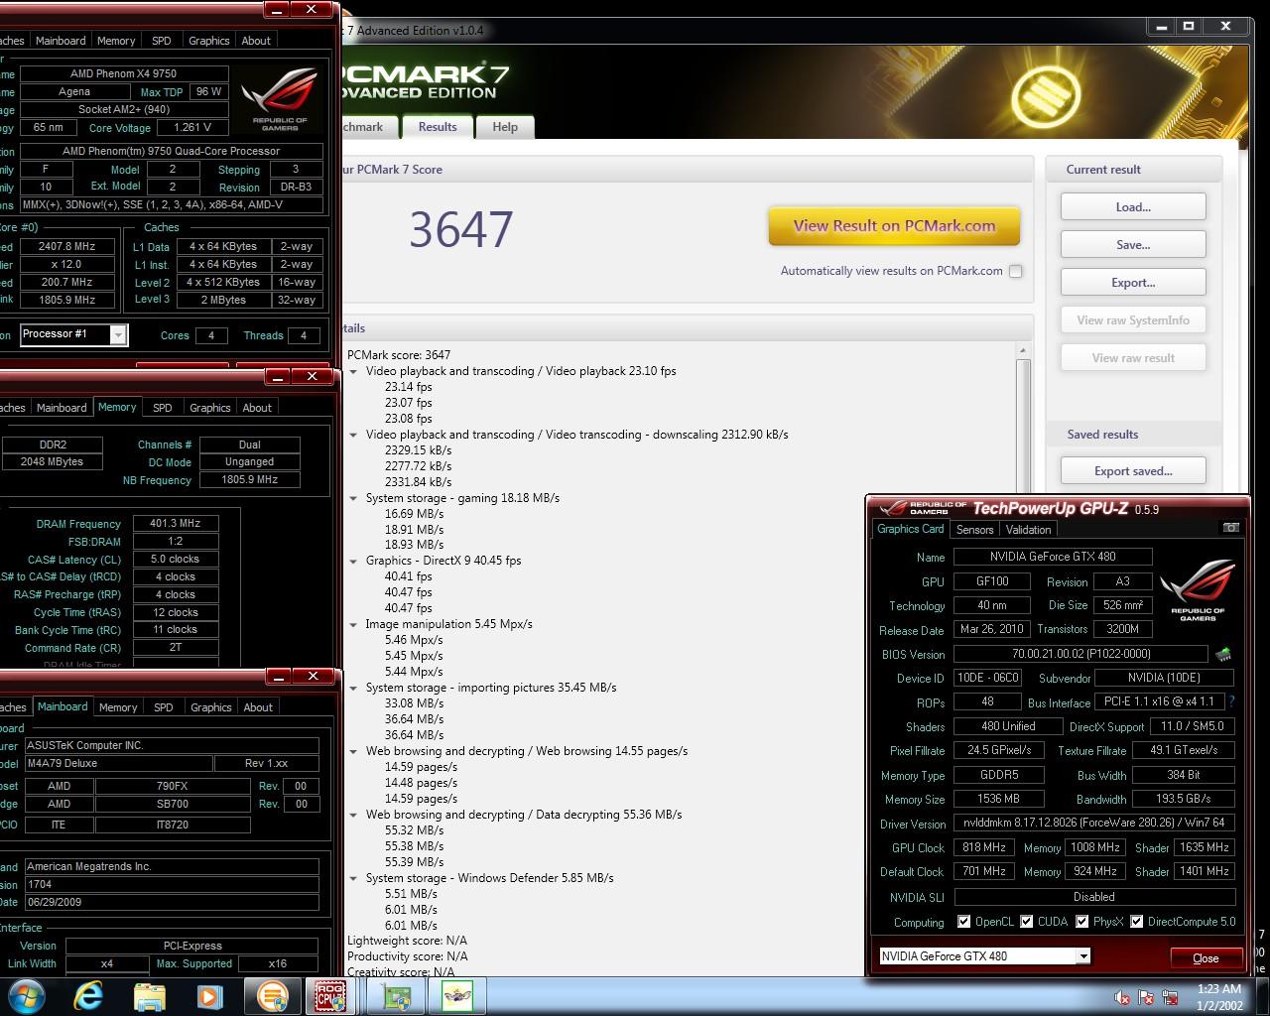The image size is (1270, 1016).
Task: Toggle CUDA checkbox in GPU-Z
Action: click(x=1026, y=922)
